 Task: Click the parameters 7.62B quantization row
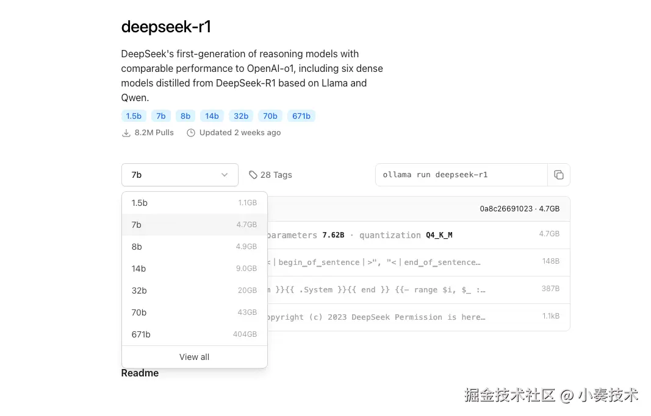[419, 235]
